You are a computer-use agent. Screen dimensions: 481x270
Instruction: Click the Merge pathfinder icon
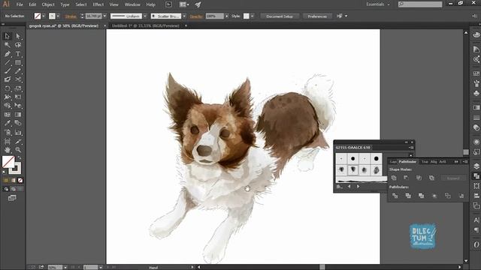pyautogui.click(x=421, y=196)
